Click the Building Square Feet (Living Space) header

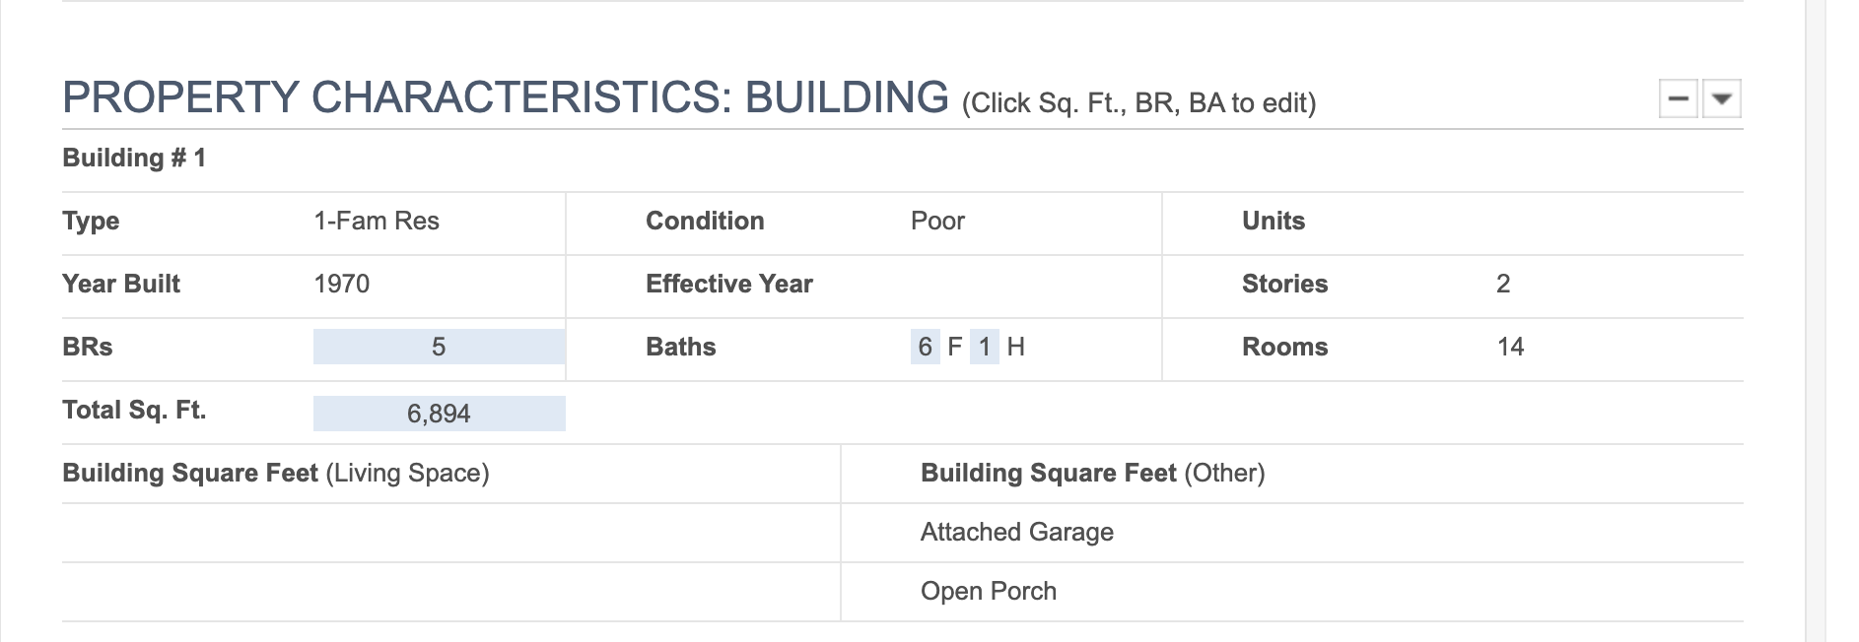276,473
